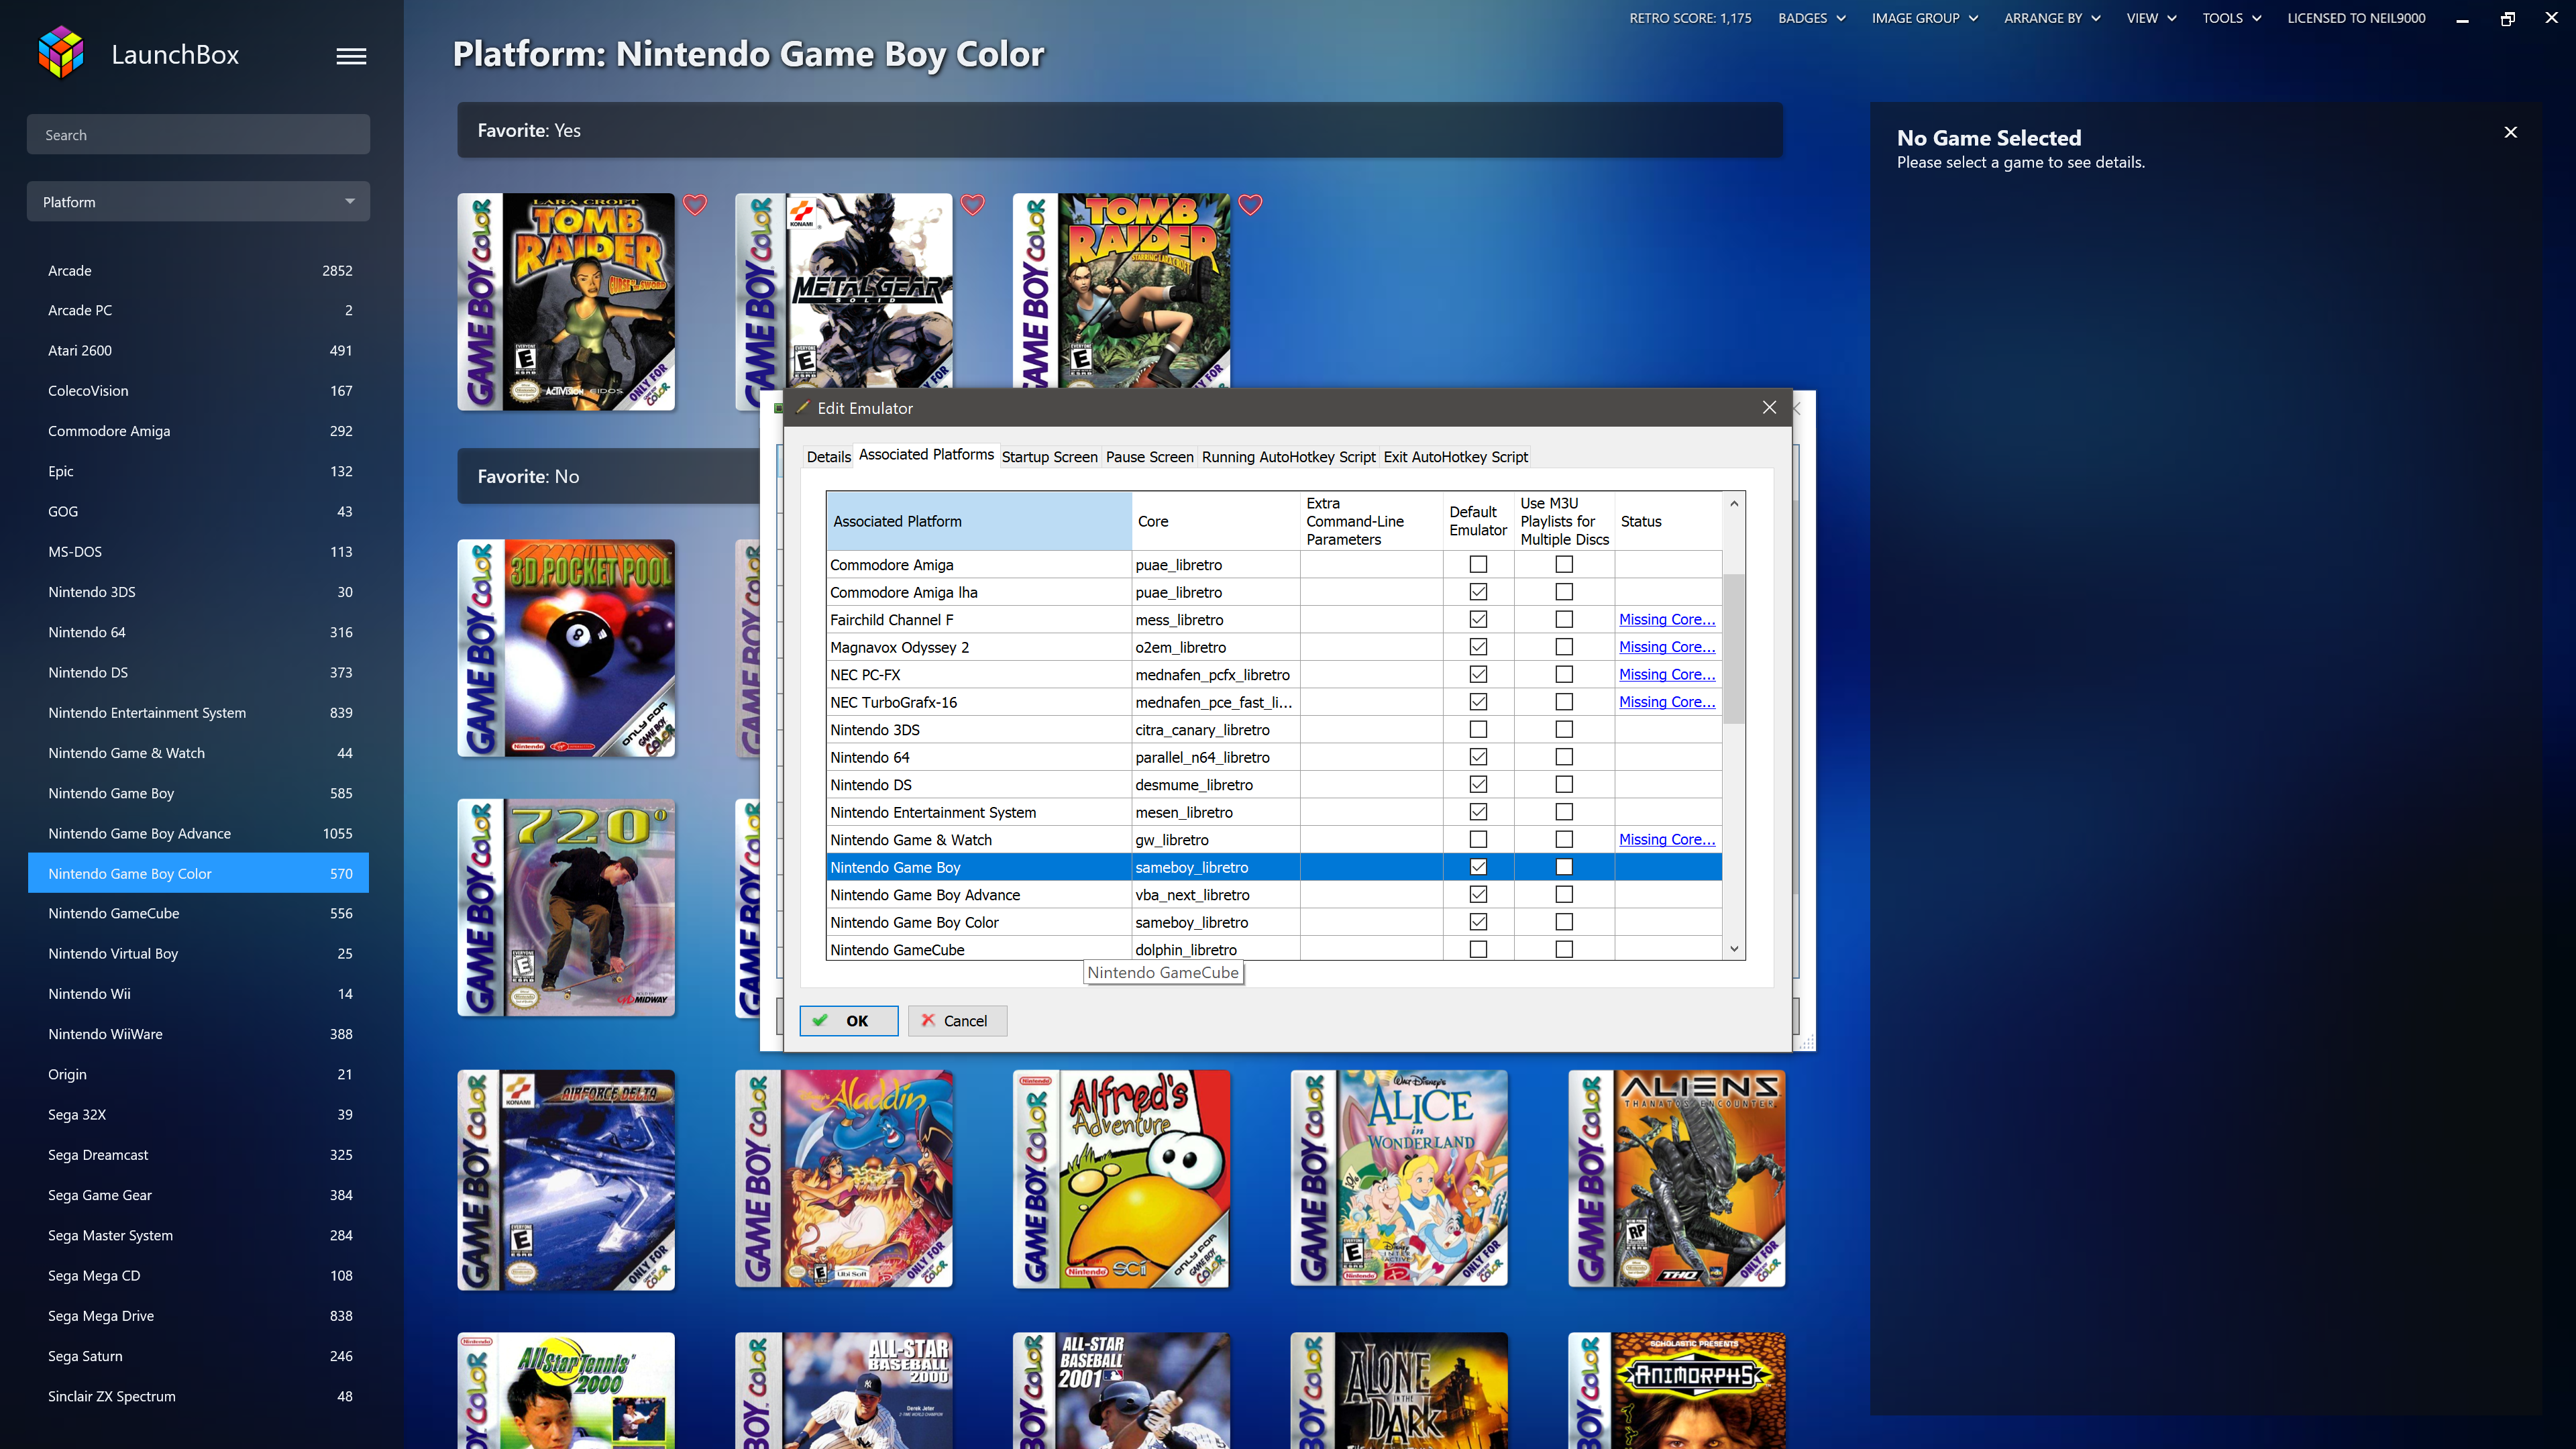Click the LaunchBox cube logo

pos(61,53)
